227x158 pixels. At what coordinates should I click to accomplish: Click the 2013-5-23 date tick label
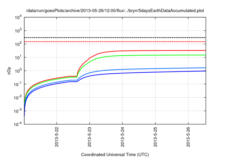click(x=89, y=137)
